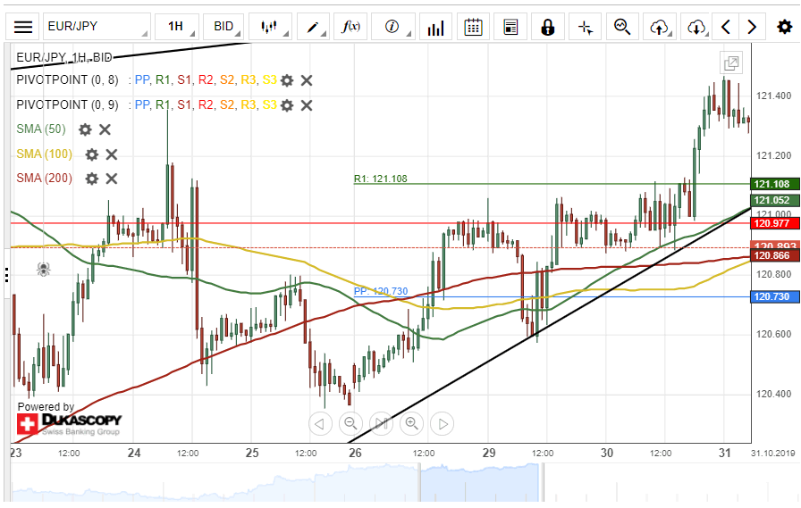
Task: Select the crosshair cursor tool
Action: (586, 27)
